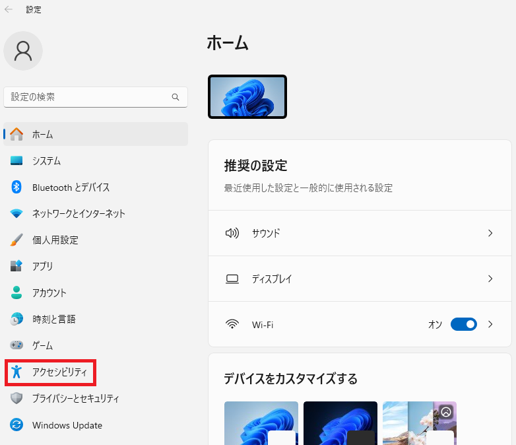Select システム in the sidebar menu

[x=46, y=161]
